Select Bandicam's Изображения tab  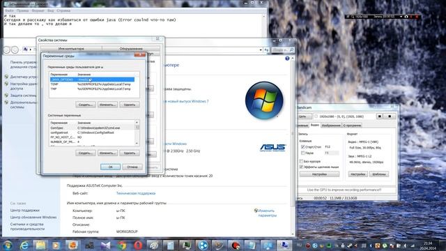click(x=331, y=125)
